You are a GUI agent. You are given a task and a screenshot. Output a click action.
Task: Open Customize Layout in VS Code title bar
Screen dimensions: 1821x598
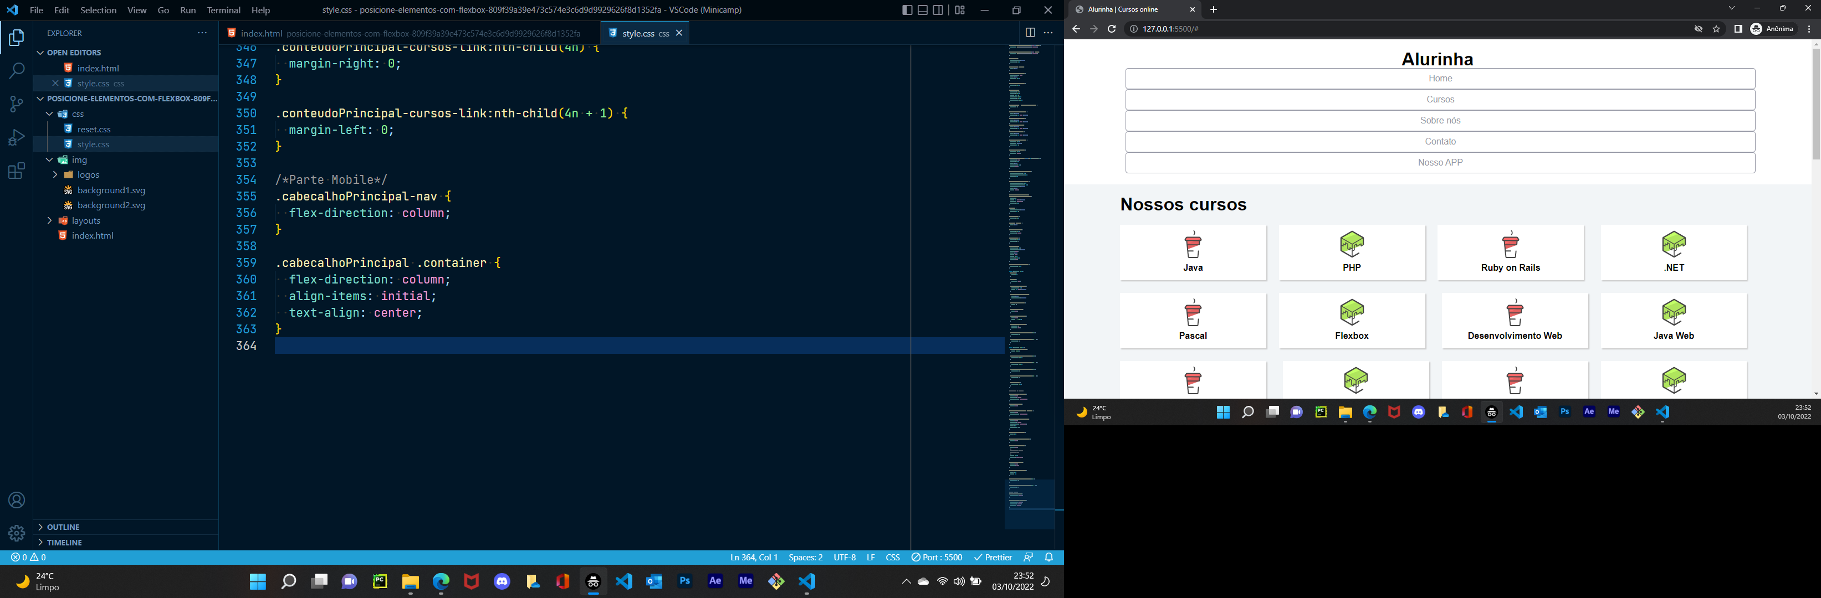coord(959,10)
